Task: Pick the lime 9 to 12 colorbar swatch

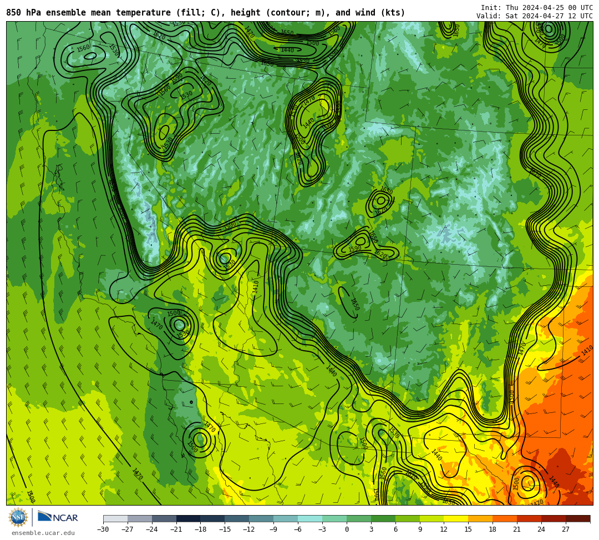Action: pos(432,518)
